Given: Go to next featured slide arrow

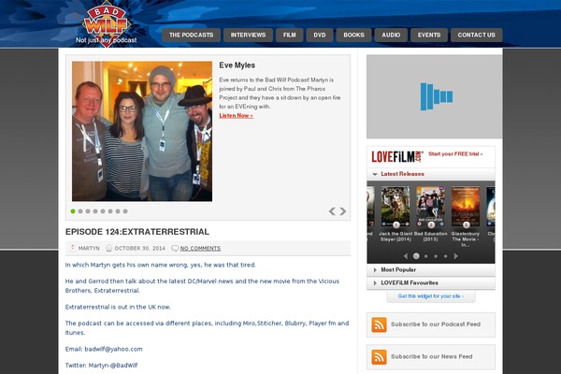Looking at the screenshot, I should [343, 211].
